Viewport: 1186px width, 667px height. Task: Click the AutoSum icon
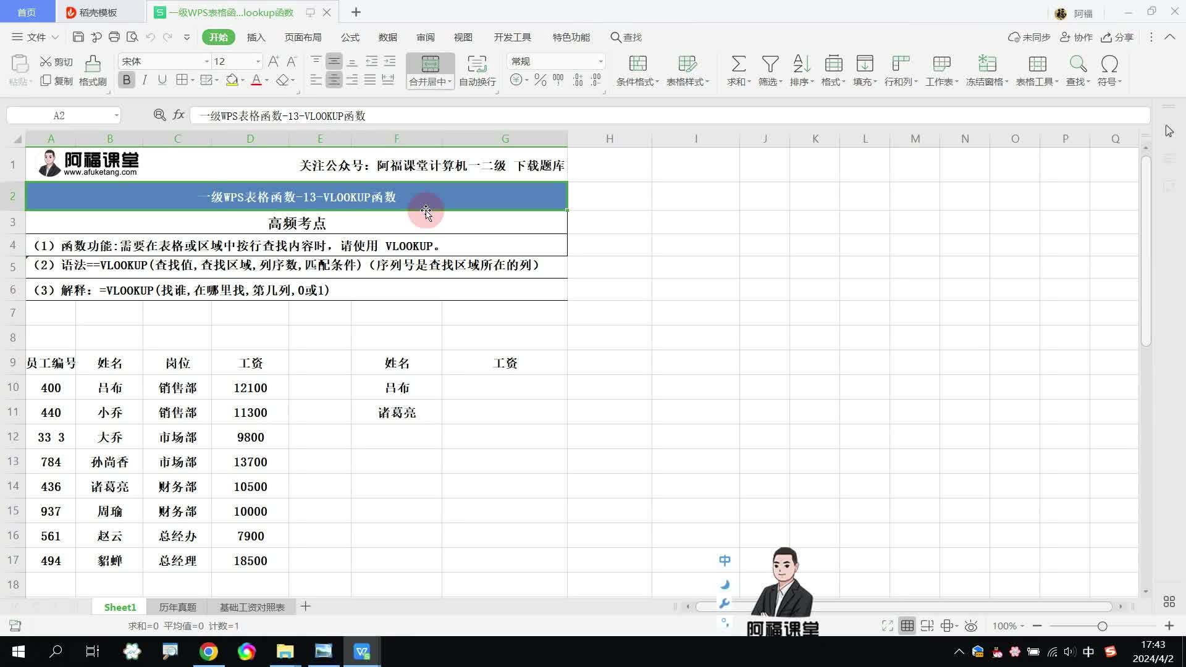pos(738,64)
